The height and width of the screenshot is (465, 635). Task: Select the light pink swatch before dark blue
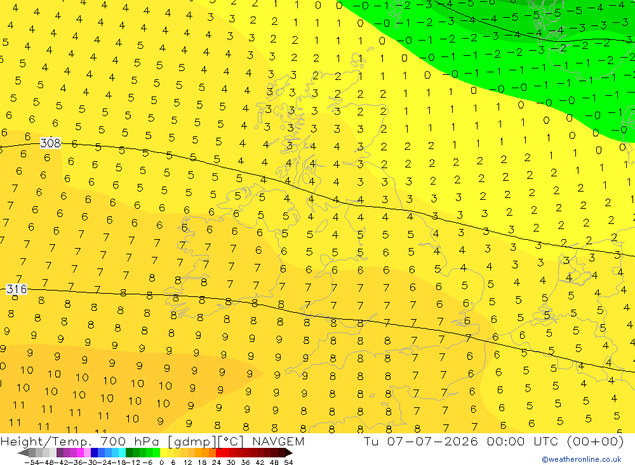click(x=88, y=452)
